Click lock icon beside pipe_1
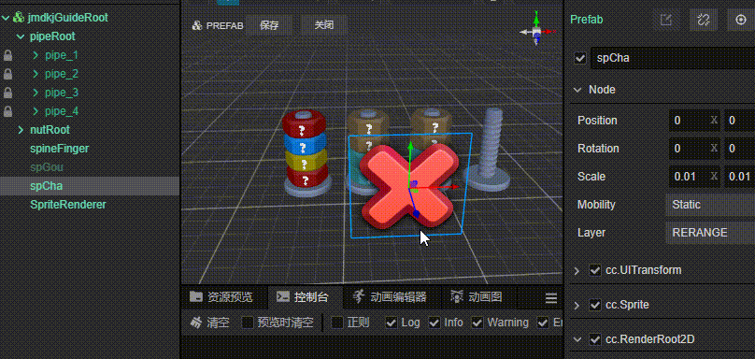The height and width of the screenshot is (359, 755). 7,55
